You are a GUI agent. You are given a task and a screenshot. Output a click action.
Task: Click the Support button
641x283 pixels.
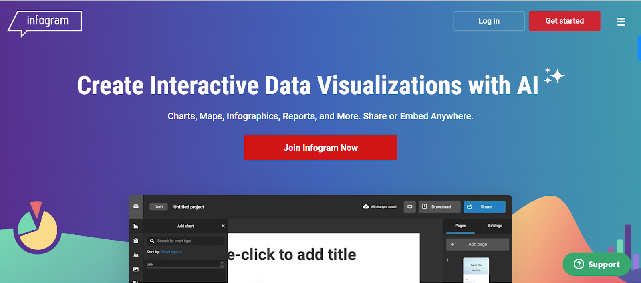click(597, 264)
